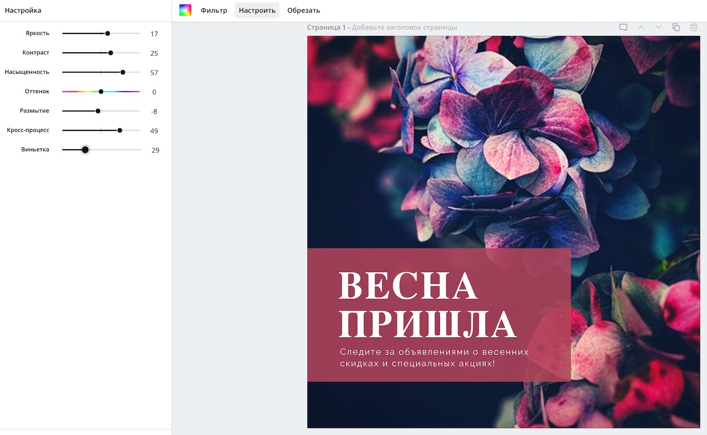This screenshot has width=707, height=435.
Task: Open the Обрезать crop option
Action: (x=304, y=10)
